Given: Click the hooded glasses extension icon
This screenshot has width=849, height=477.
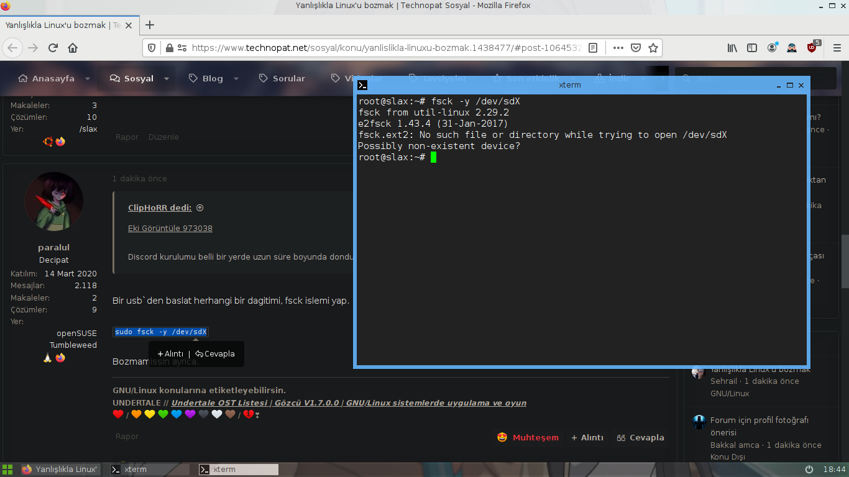Looking at the screenshot, I should click(792, 48).
